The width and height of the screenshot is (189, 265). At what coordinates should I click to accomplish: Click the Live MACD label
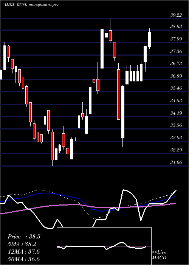pos(159,255)
